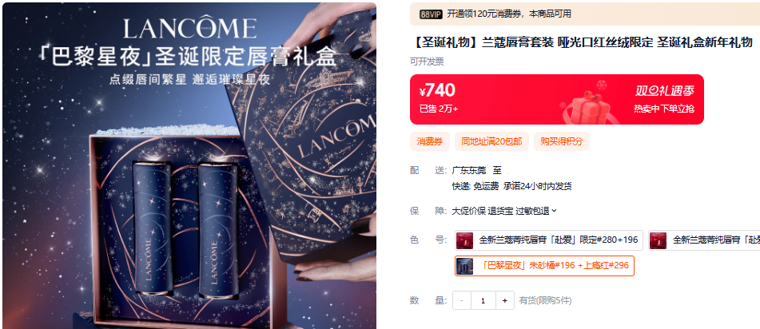Screen dimensions: 760x329
Task: Select color option 「赴爱」限定#280+196
Action: coord(549,240)
